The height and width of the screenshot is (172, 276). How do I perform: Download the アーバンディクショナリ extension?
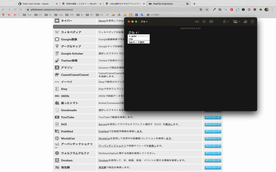[213, 146]
